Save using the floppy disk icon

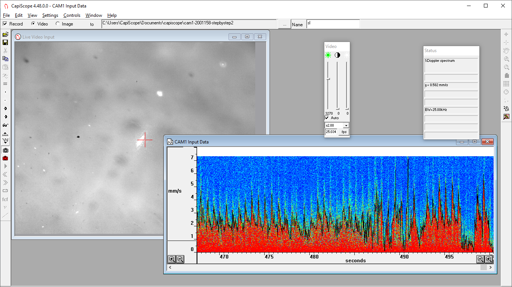click(x=5, y=42)
